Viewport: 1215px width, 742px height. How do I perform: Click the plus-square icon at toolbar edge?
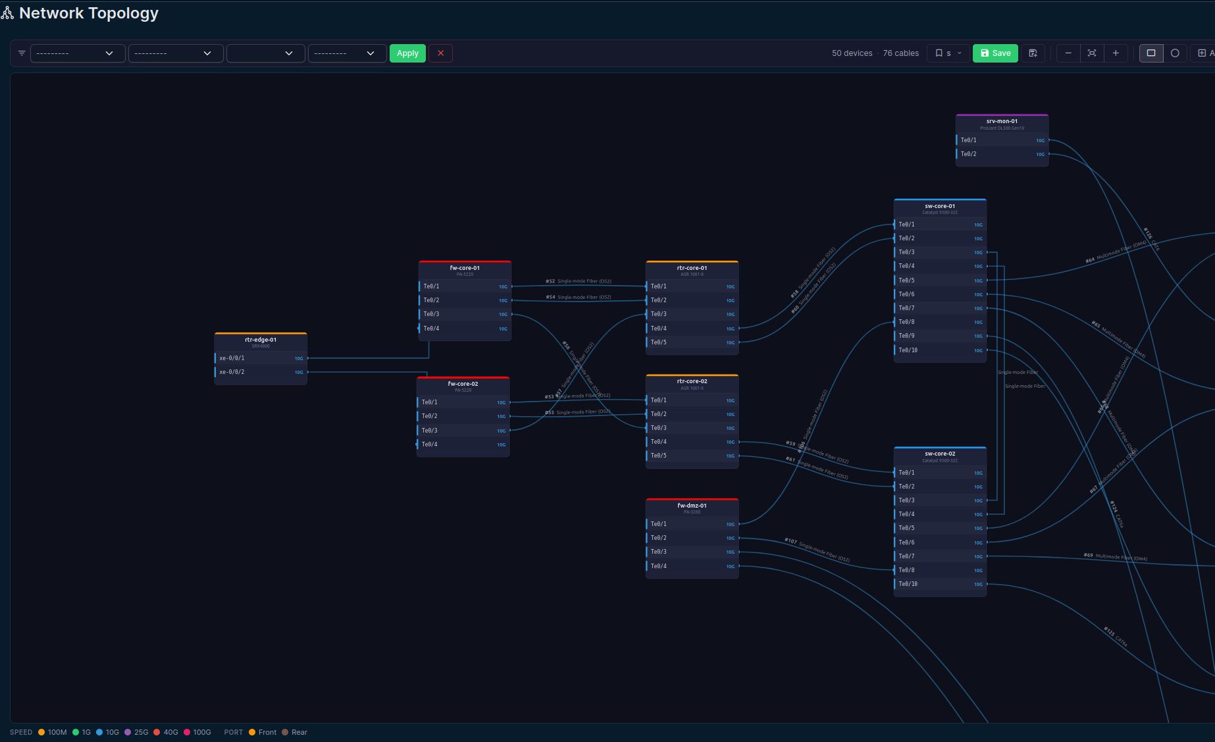pos(1202,53)
